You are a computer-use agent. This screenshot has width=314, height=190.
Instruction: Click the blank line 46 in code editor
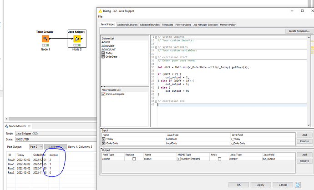232,105
